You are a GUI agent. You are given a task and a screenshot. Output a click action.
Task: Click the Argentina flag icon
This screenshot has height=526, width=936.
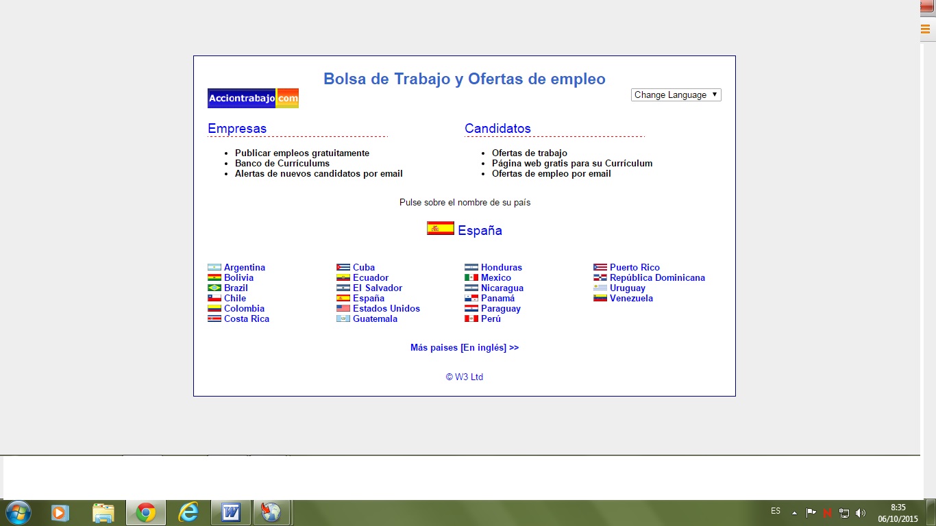click(214, 268)
